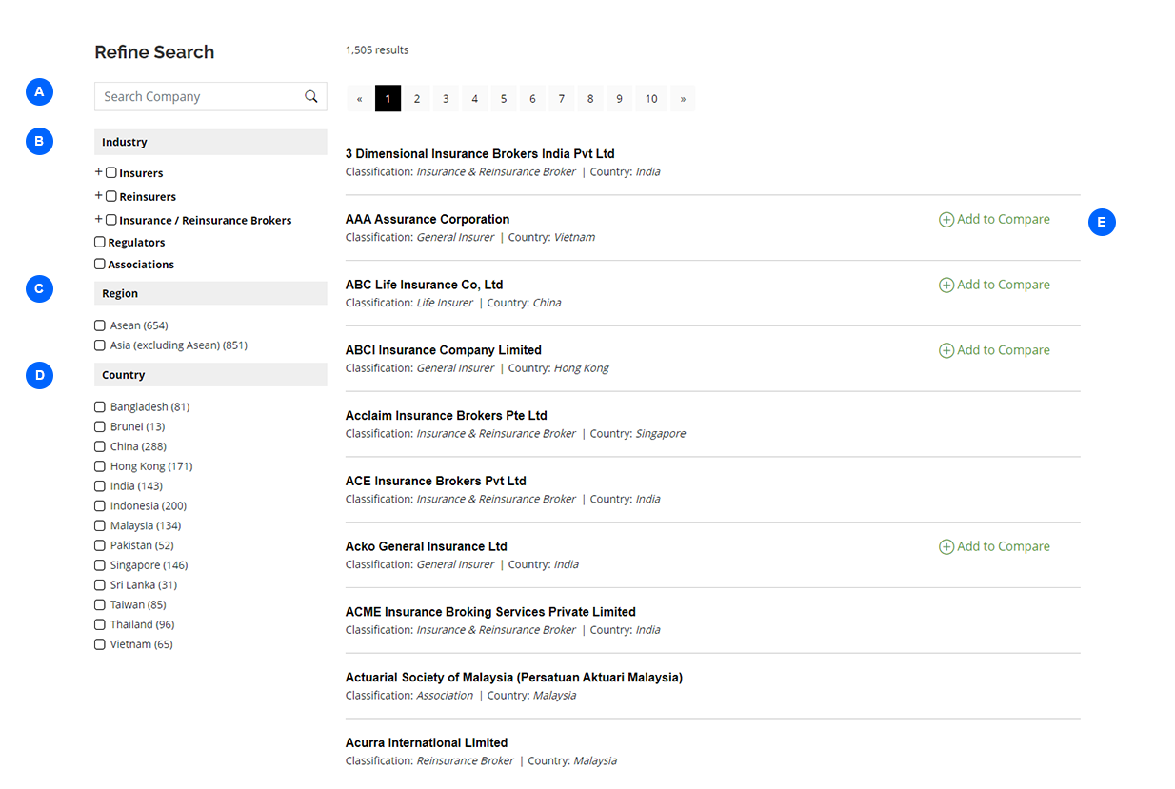This screenshot has height=789, width=1175.
Task: Tick the Sri Lanka checkbox
Action: pyautogui.click(x=100, y=585)
